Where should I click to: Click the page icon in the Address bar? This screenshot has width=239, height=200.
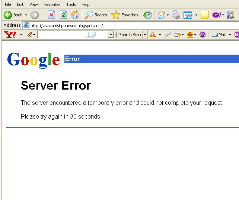coord(26,25)
